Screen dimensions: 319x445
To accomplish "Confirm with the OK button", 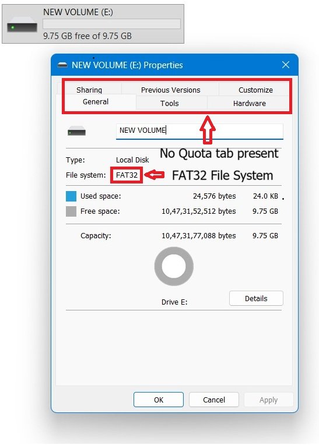I will click(159, 400).
